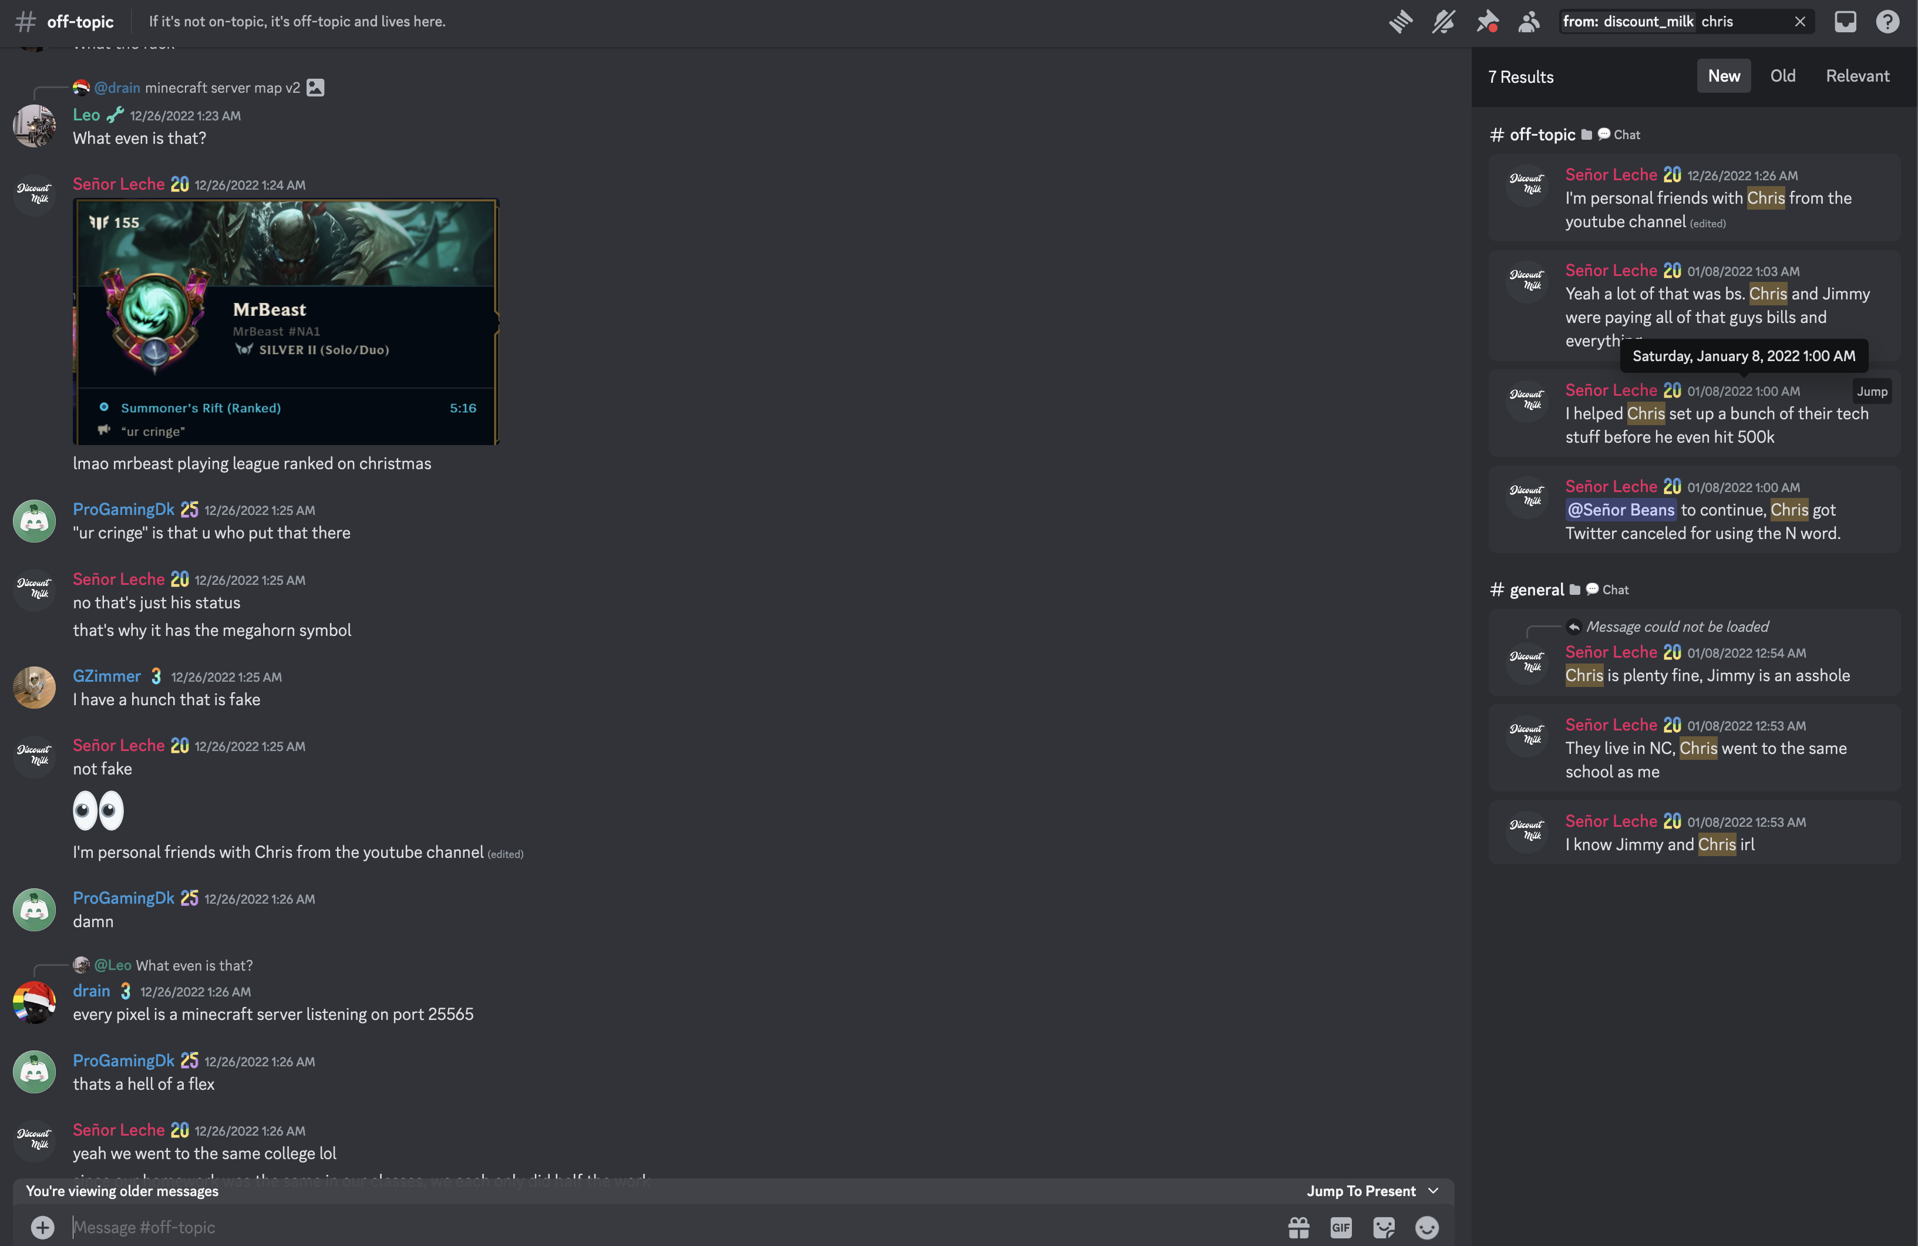Open the MrBeast League profile image
Image resolution: width=1918 pixels, height=1246 pixels.
[286, 322]
